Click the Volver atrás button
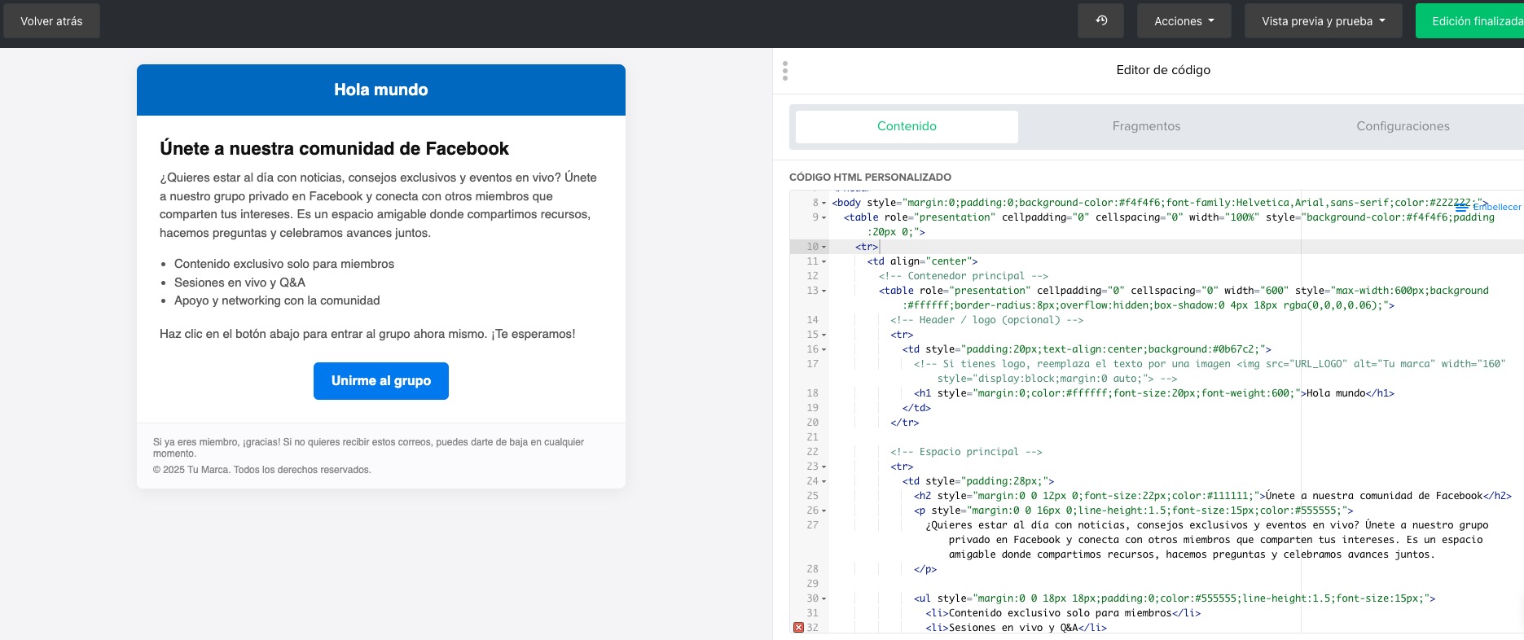This screenshot has width=1524, height=640. tap(51, 21)
